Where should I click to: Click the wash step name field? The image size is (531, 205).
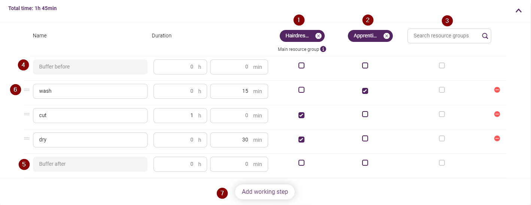(90, 91)
